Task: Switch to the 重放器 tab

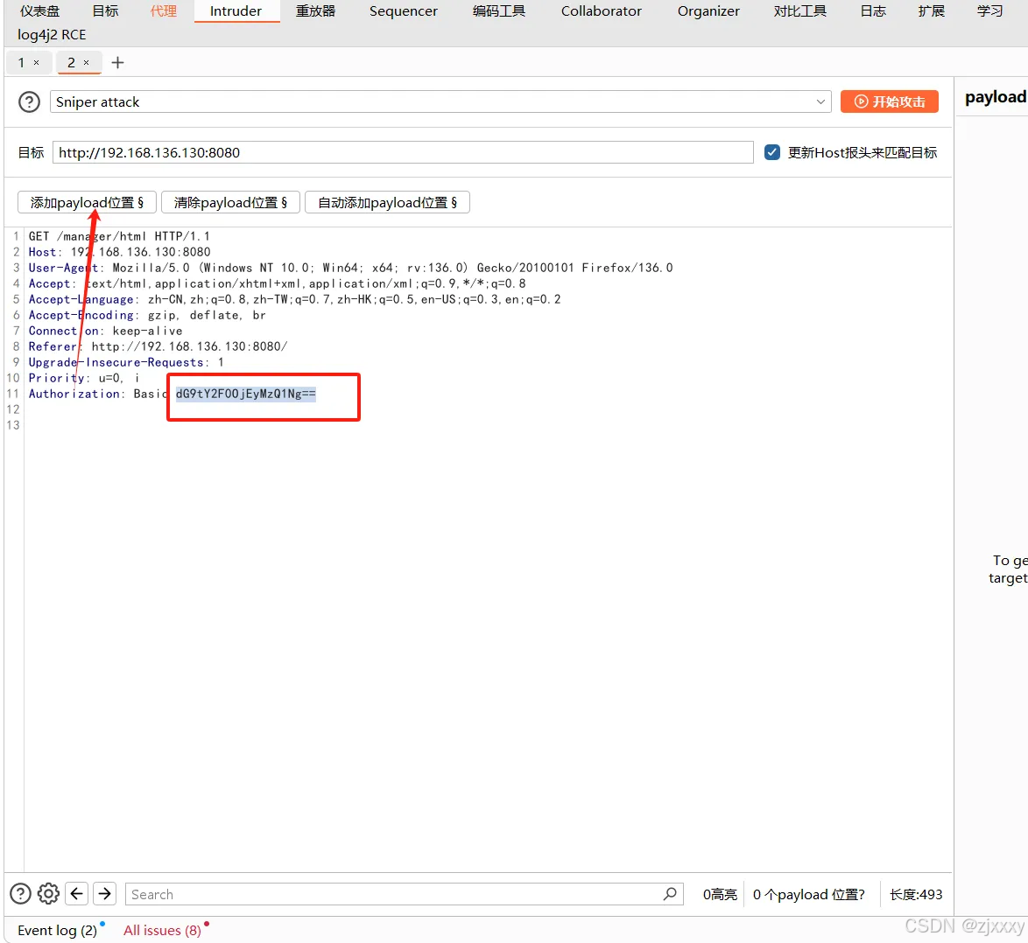Action: pos(315,11)
